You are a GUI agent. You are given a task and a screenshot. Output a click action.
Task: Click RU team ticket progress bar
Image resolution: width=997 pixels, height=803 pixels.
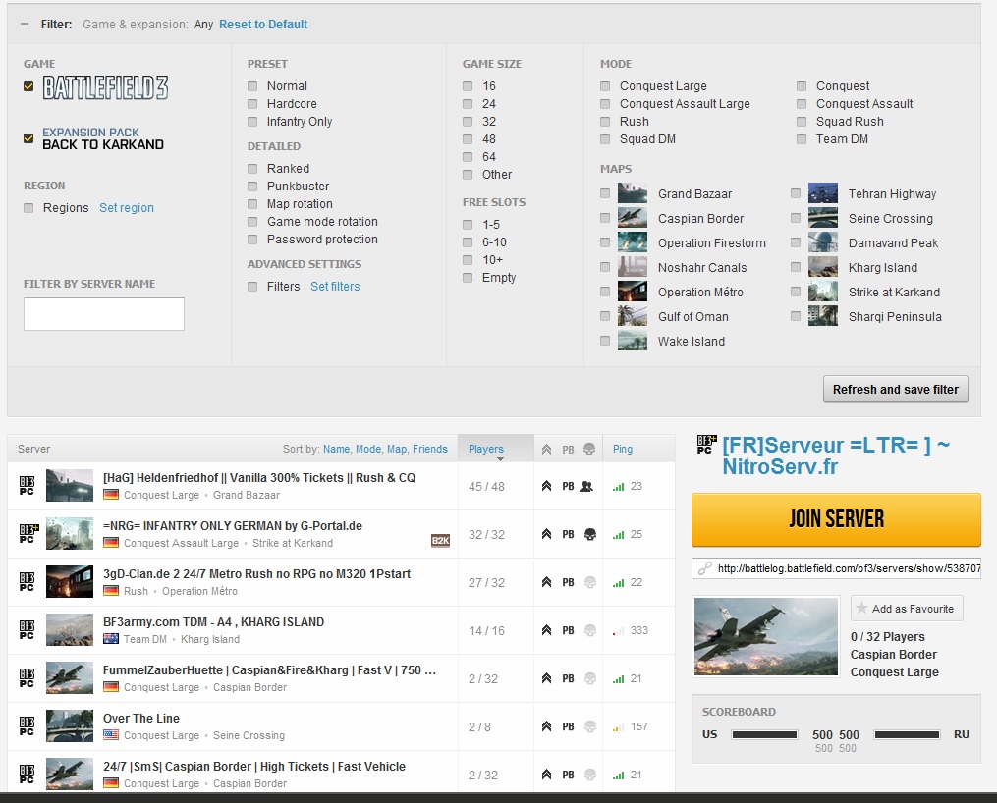point(907,735)
